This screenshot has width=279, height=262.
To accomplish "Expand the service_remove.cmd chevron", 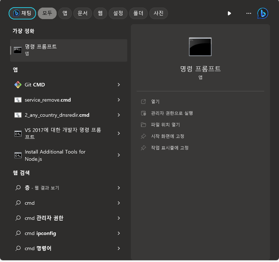I will pos(119,100).
